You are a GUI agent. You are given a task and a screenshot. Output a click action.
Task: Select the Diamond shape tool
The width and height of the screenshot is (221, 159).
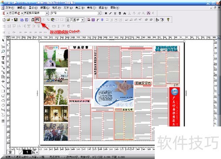(3, 105)
